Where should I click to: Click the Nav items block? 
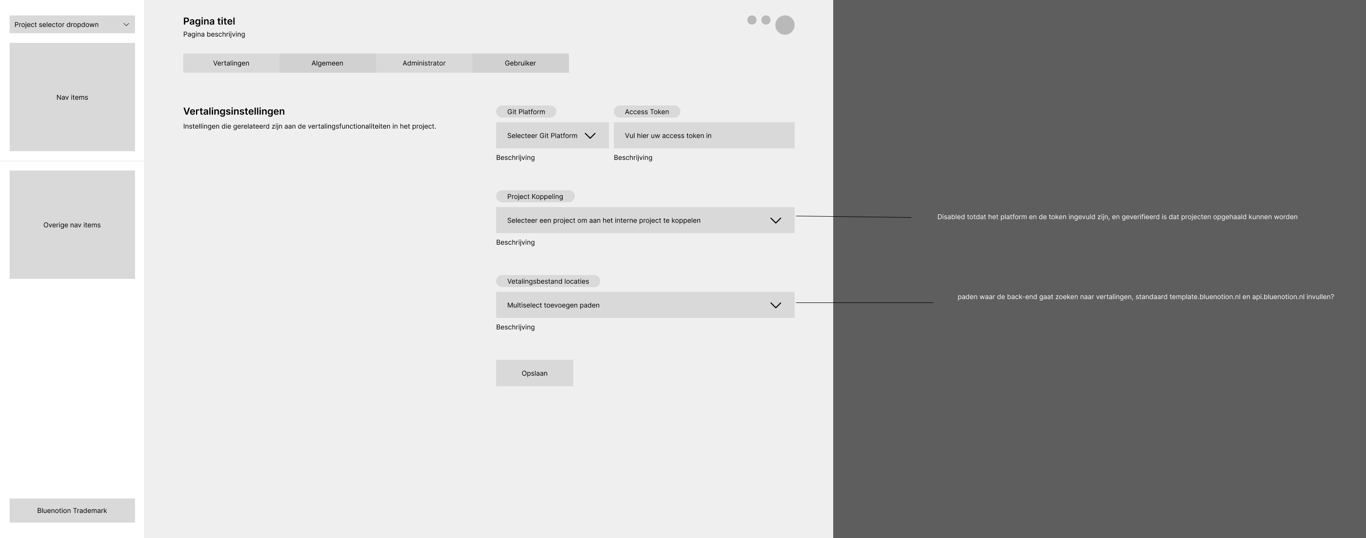click(x=72, y=97)
